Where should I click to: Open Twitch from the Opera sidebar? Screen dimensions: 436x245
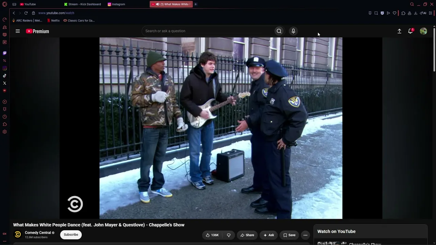click(4, 53)
